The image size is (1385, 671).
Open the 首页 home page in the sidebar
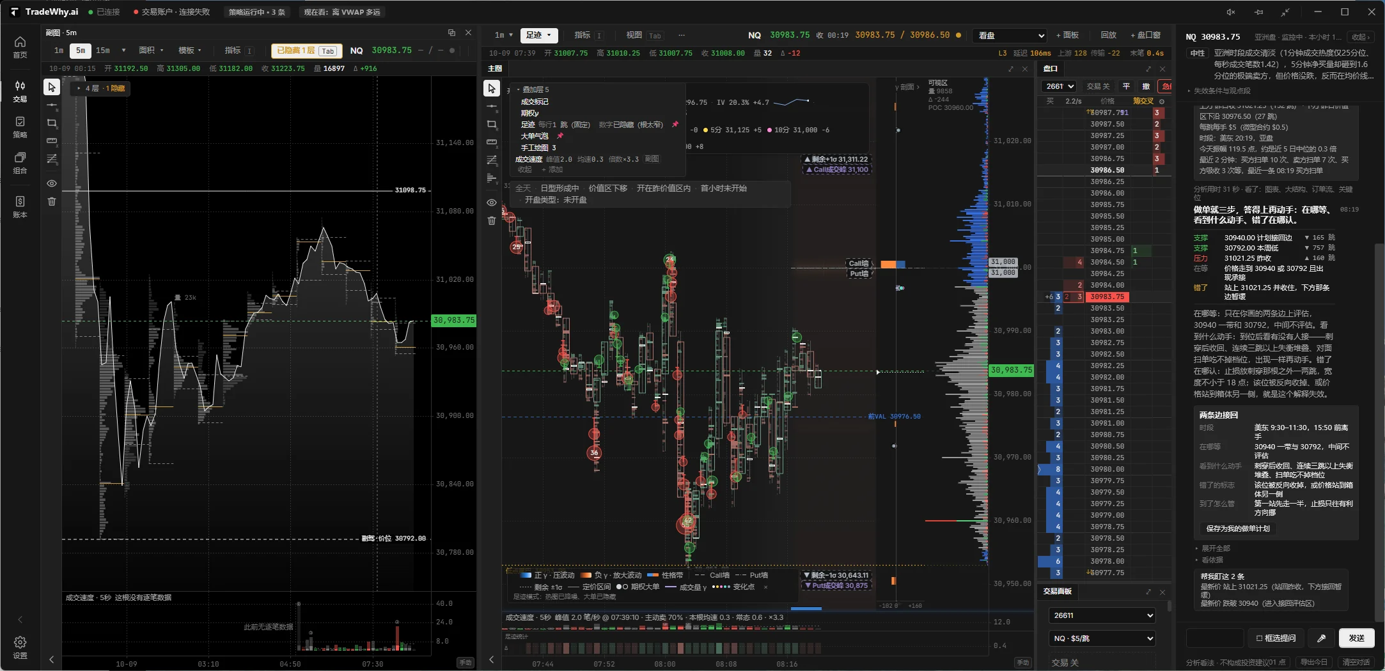(20, 47)
